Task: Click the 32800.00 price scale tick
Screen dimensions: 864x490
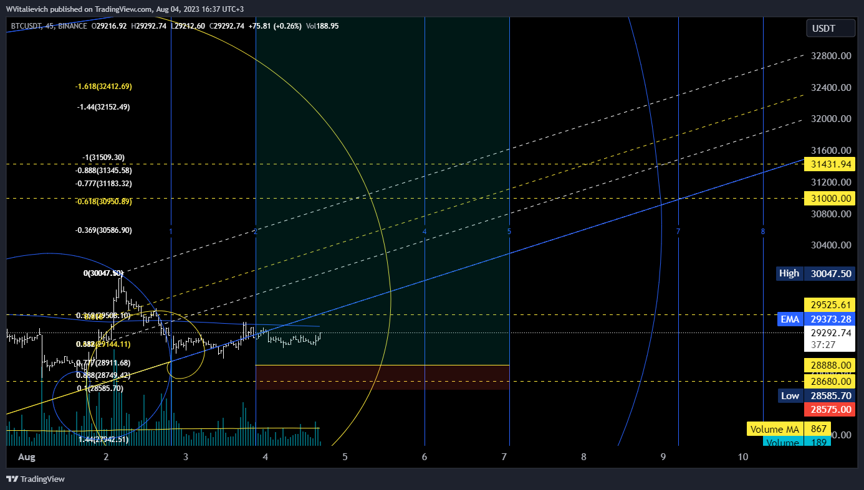Action: click(x=831, y=55)
